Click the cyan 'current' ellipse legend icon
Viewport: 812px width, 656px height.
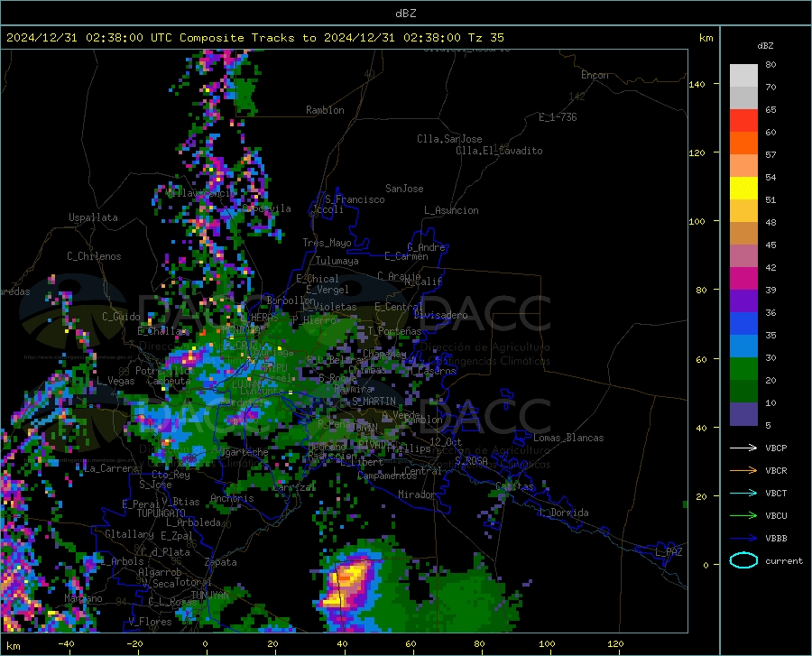[743, 560]
